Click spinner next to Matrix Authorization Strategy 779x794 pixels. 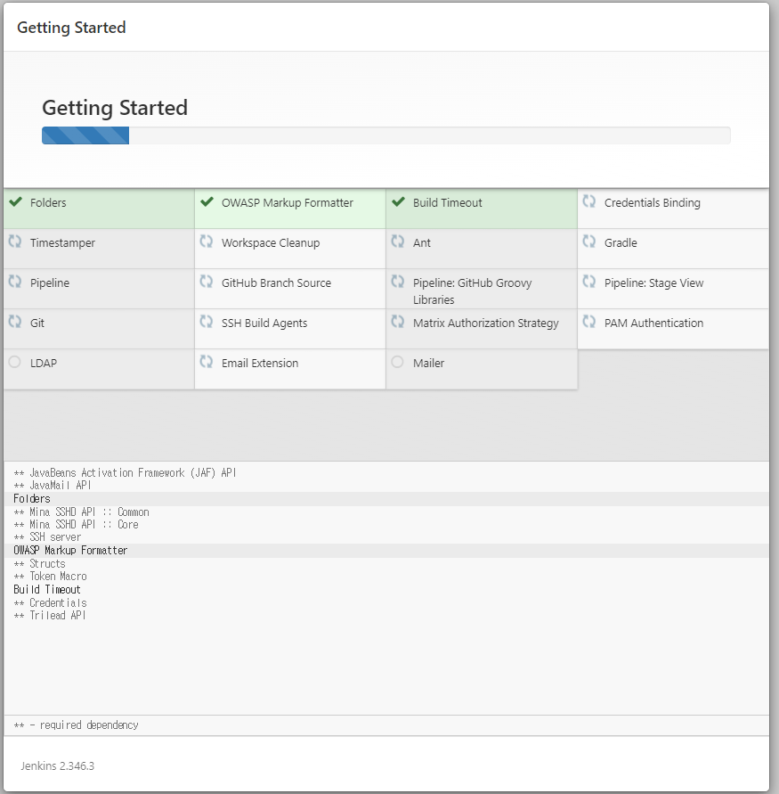398,322
